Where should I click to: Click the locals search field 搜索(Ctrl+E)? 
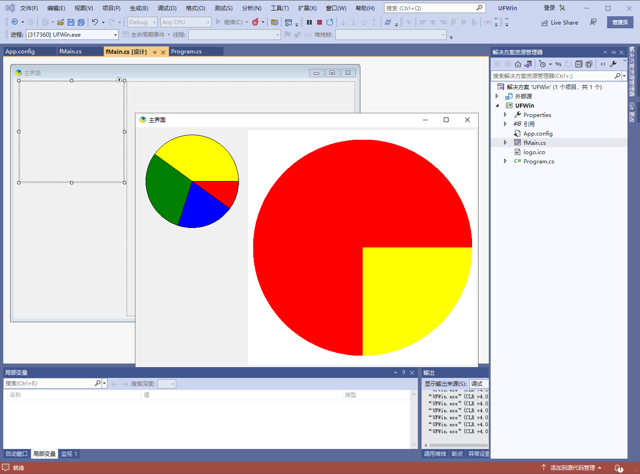pos(49,383)
